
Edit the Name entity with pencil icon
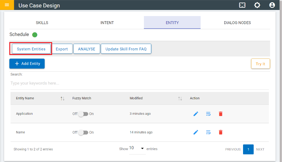[196, 132]
